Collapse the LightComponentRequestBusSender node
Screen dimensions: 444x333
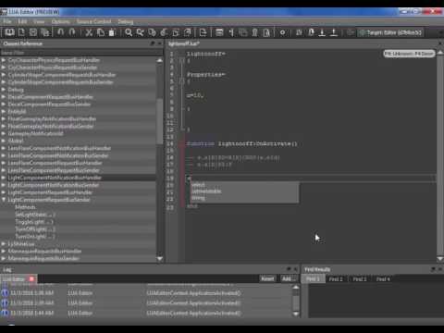(x=4, y=200)
